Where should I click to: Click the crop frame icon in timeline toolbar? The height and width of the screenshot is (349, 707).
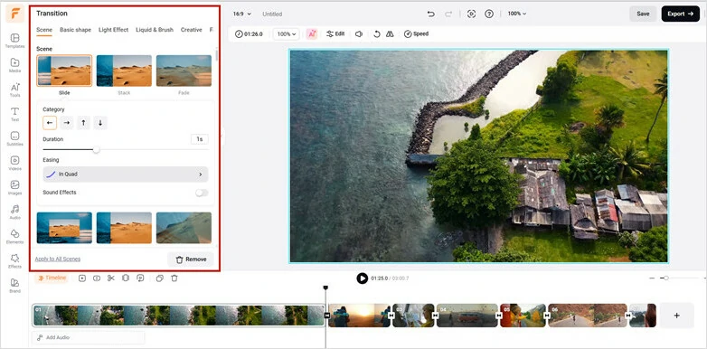click(126, 278)
